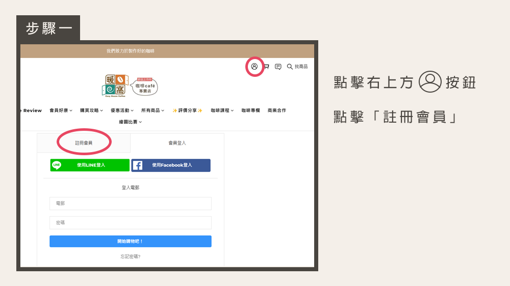Click the announcement banner text 我們致力於製作好的咖啡
The image size is (510, 286).
coord(131,51)
